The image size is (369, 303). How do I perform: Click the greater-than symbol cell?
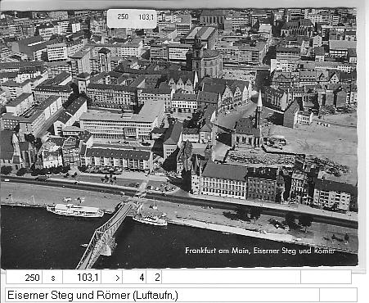[112, 278]
